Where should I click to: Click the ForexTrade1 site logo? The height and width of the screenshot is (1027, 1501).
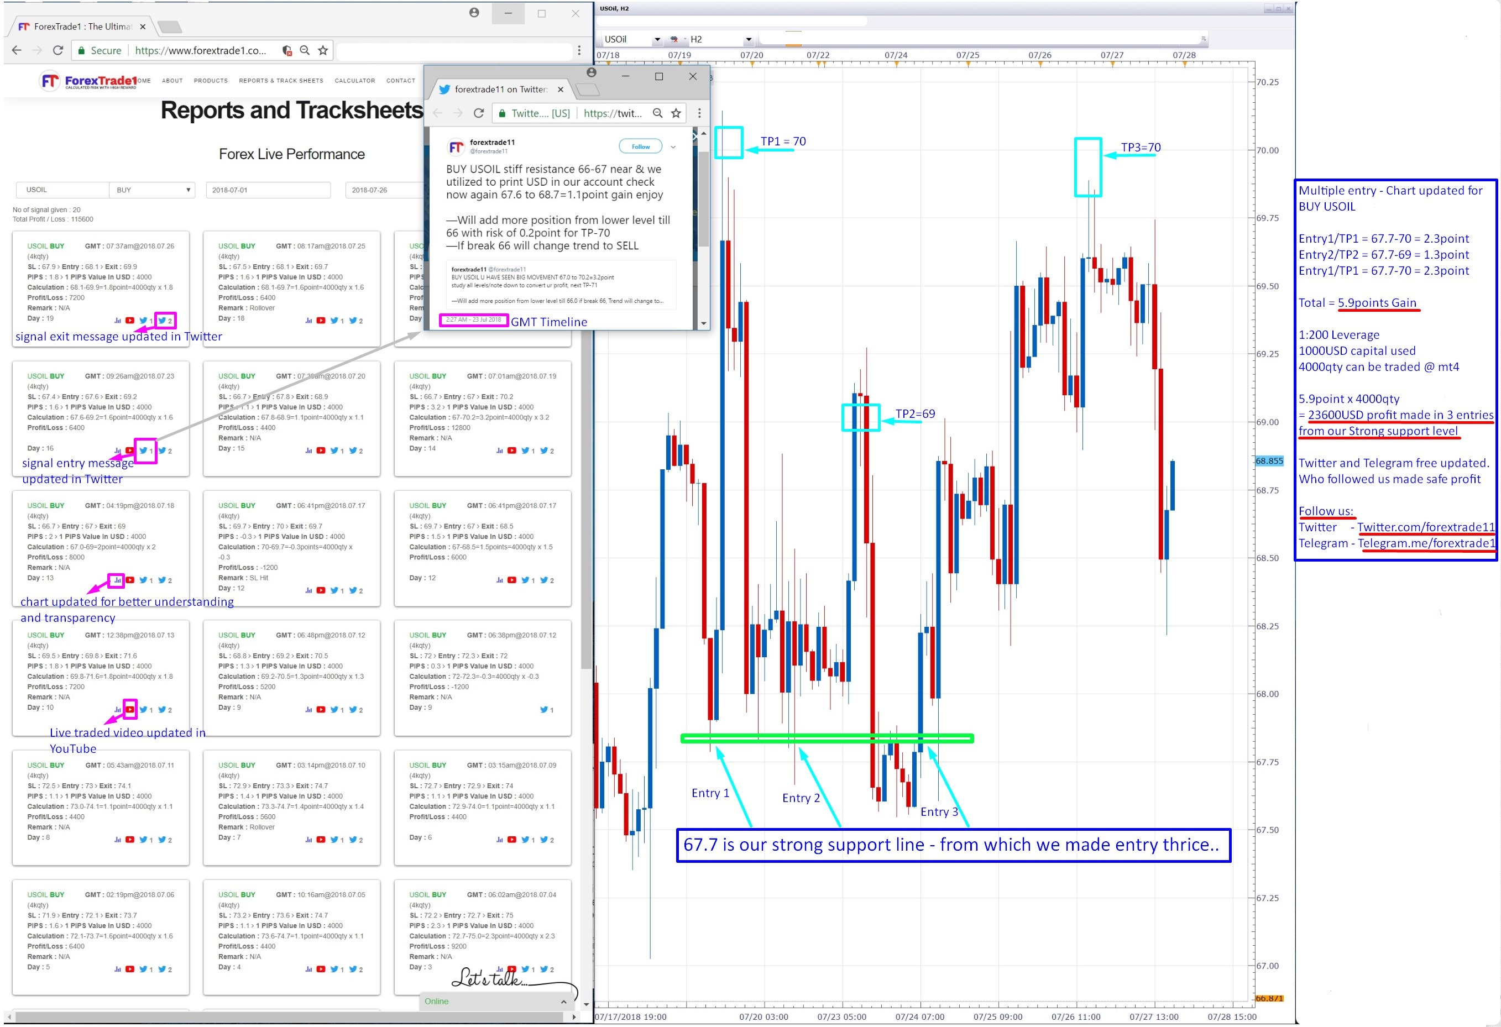pos(88,81)
